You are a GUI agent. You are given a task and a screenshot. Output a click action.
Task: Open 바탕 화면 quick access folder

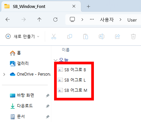coord(22,95)
